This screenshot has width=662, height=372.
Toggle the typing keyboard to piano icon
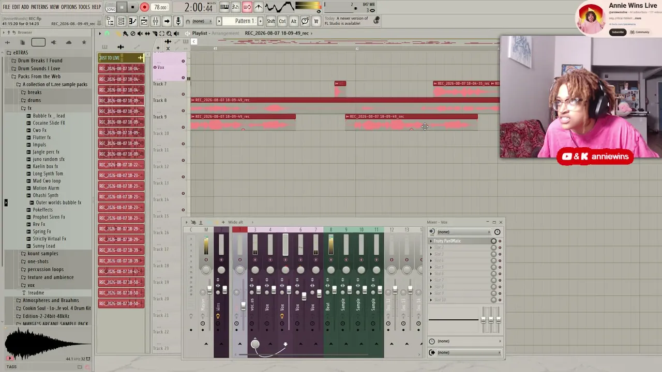(224, 7)
